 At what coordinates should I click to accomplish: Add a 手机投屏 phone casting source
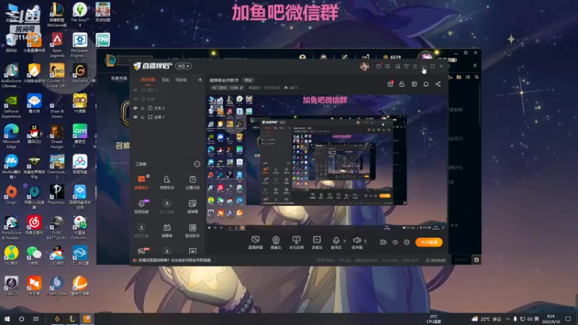click(296, 243)
